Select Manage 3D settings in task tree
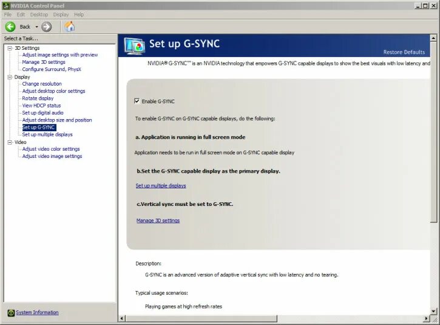Viewport: 440px width, 325px height. (x=44, y=62)
